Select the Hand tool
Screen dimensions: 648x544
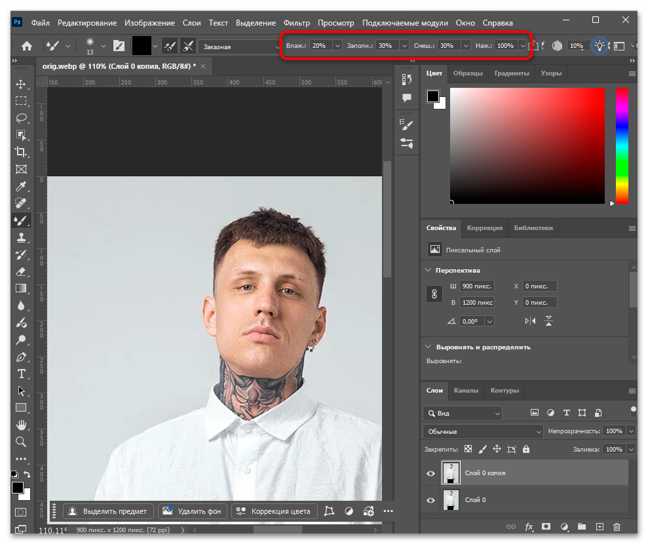tap(21, 425)
